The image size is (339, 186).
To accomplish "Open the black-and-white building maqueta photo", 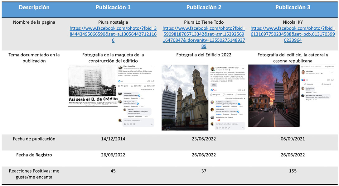I will click(x=92, y=86).
